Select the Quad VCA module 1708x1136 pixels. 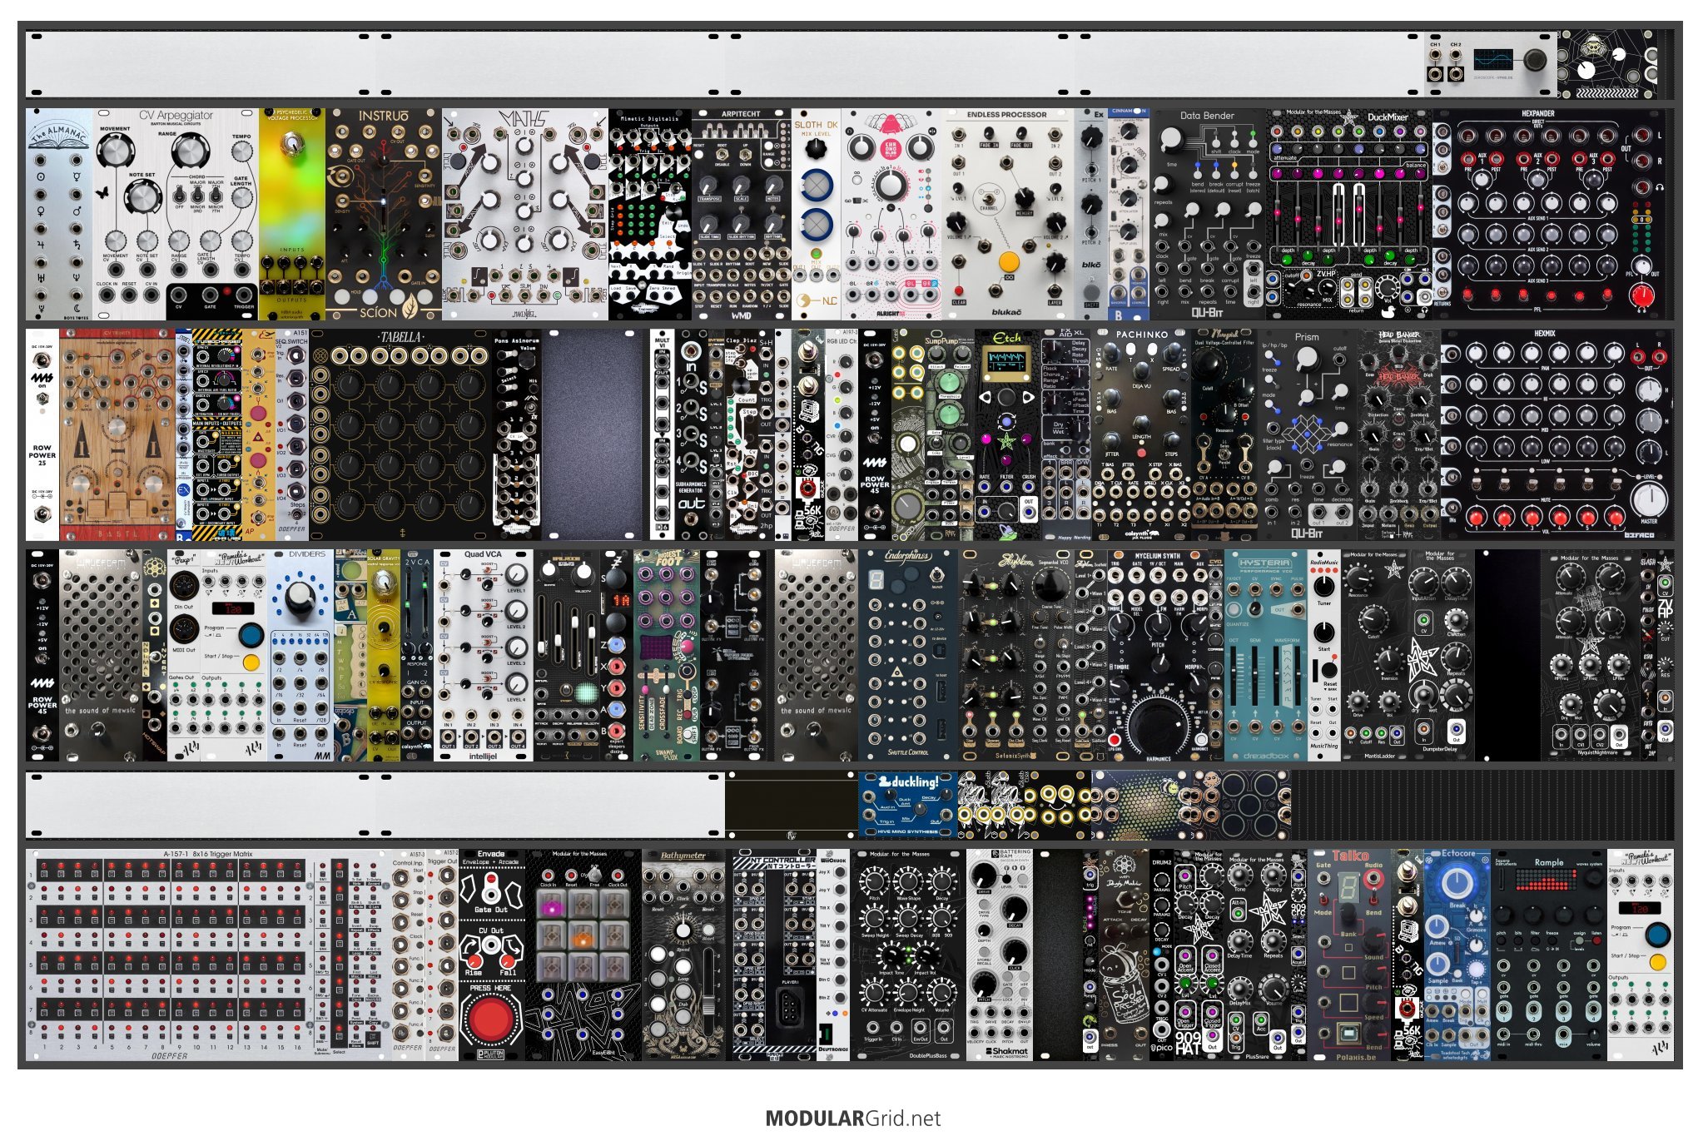[484, 655]
